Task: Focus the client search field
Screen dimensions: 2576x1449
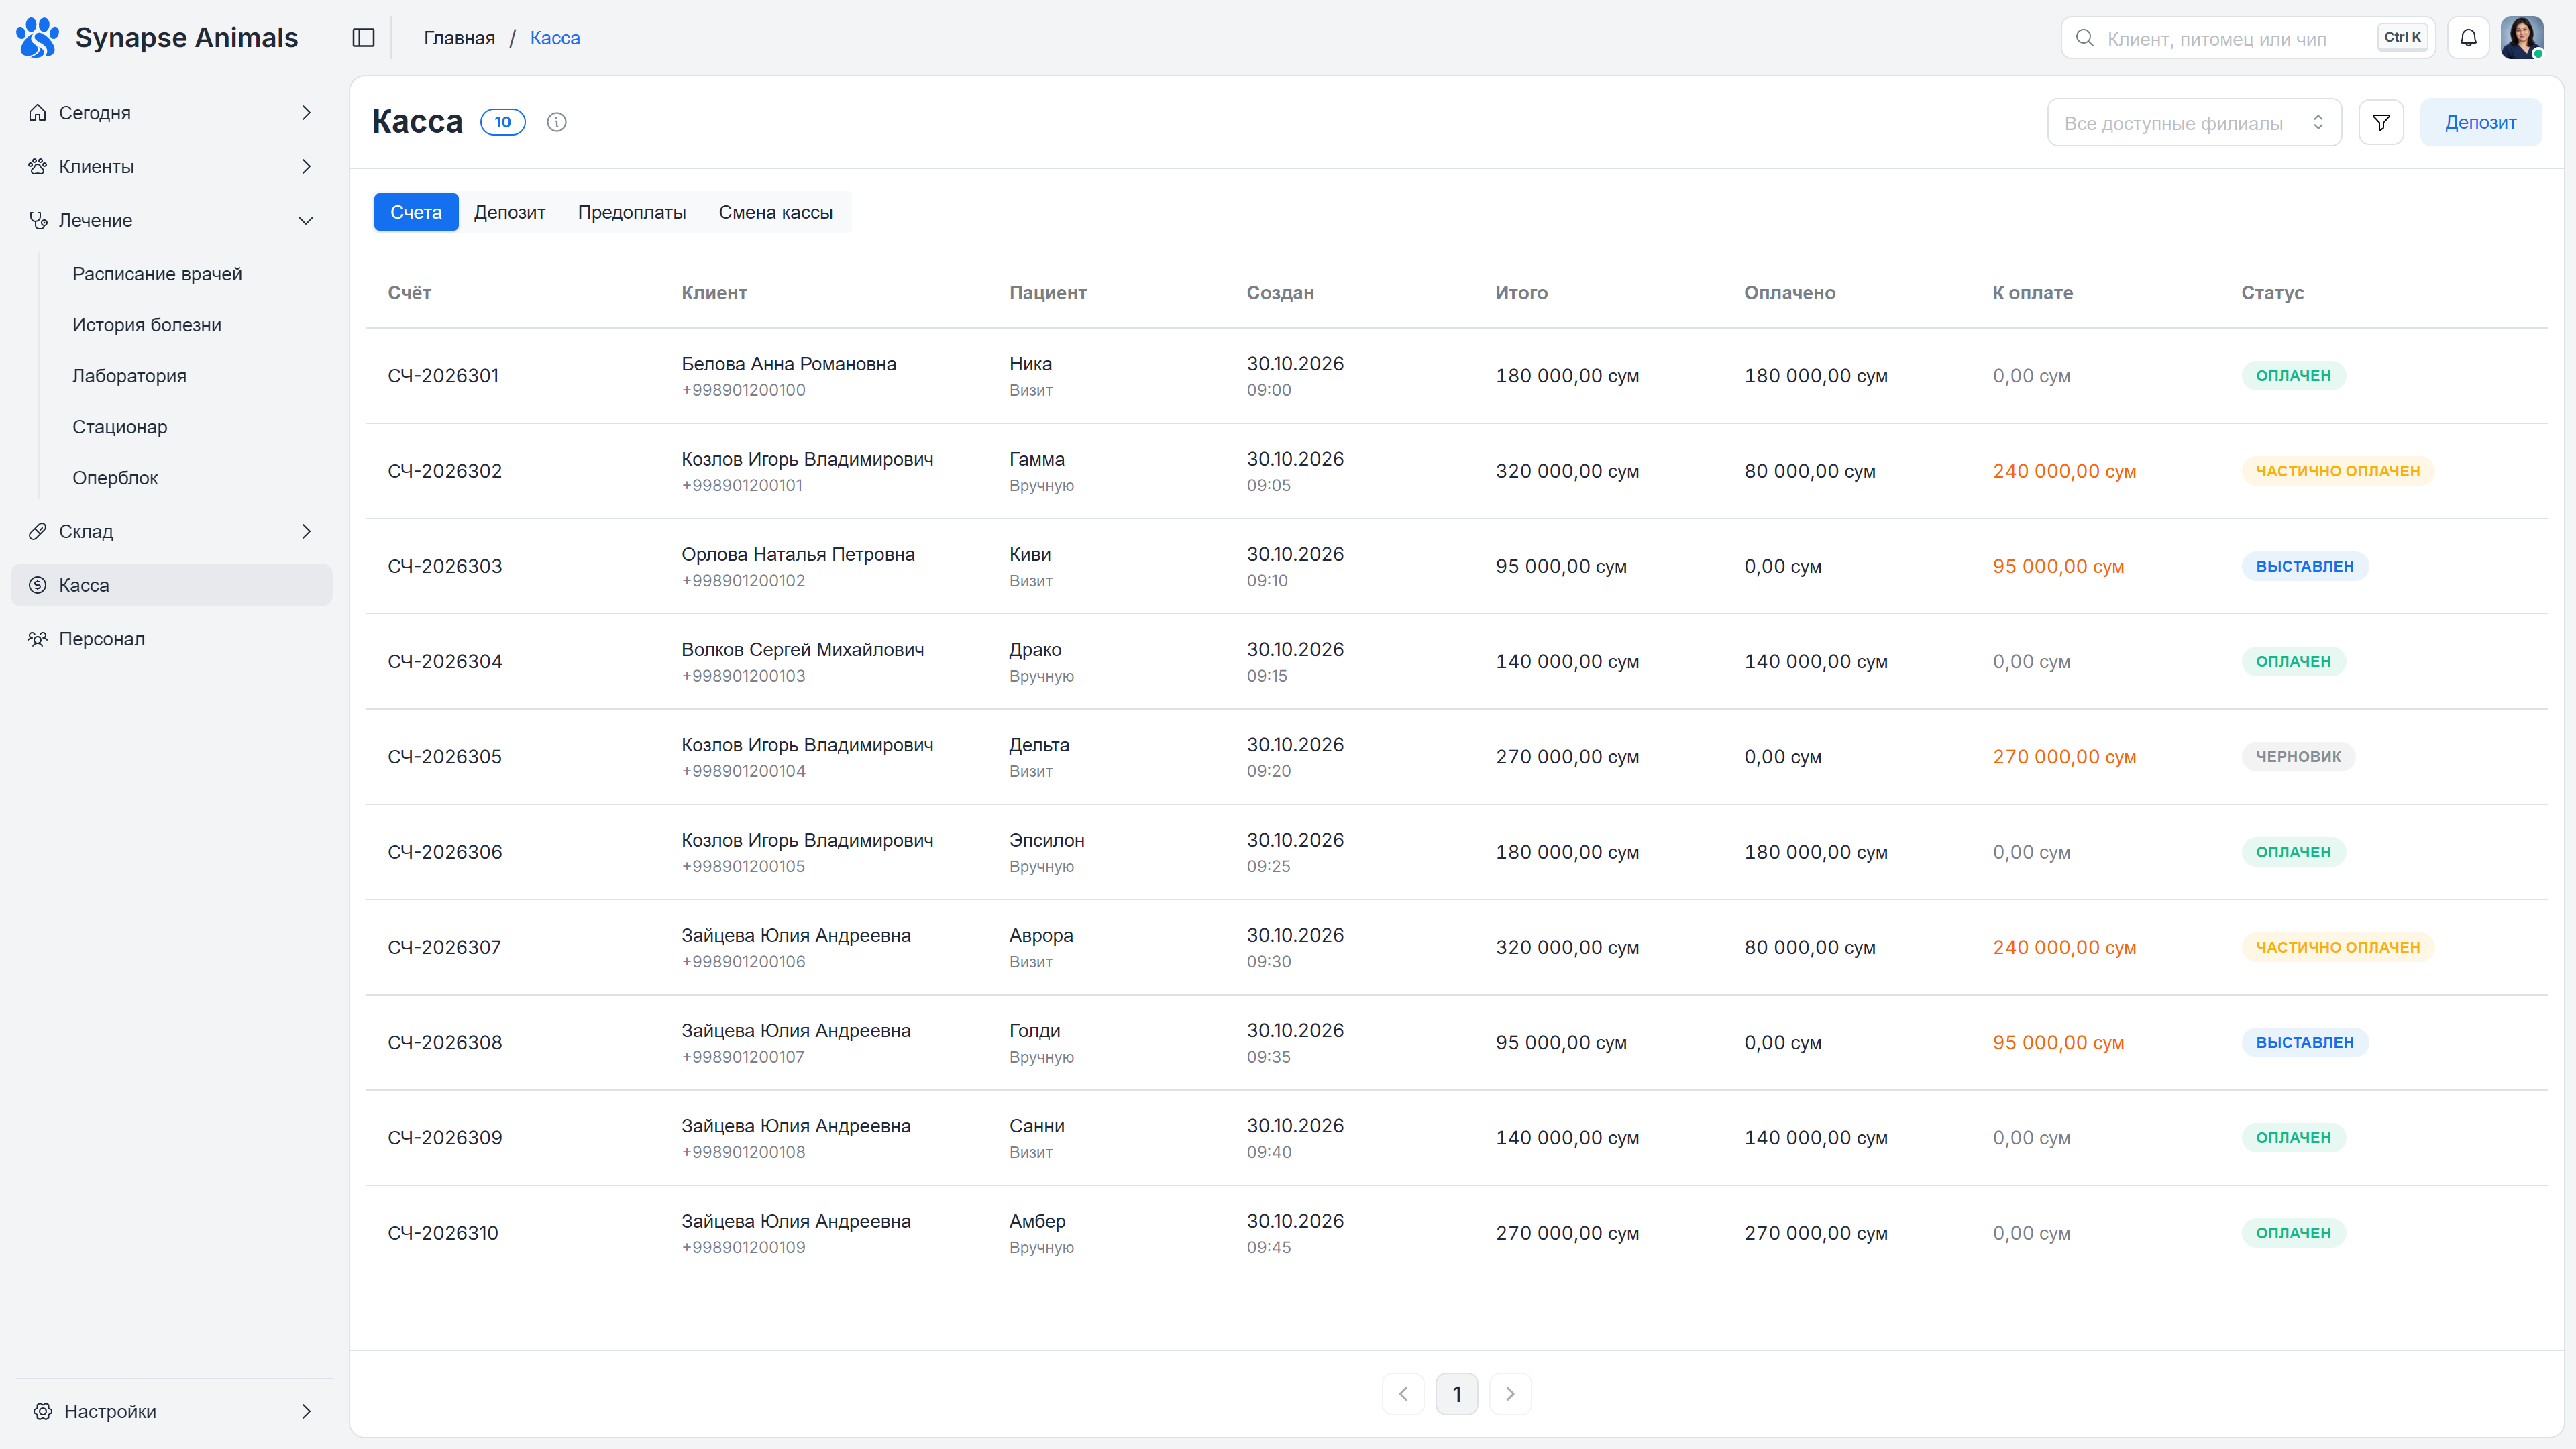Action: [x=2248, y=38]
